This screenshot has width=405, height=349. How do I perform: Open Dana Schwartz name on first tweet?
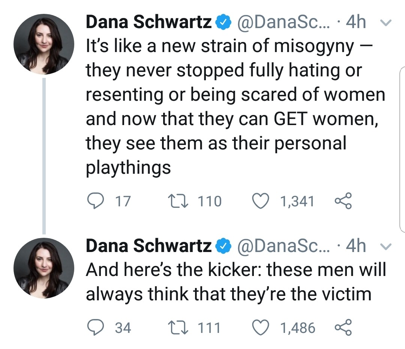(x=149, y=23)
